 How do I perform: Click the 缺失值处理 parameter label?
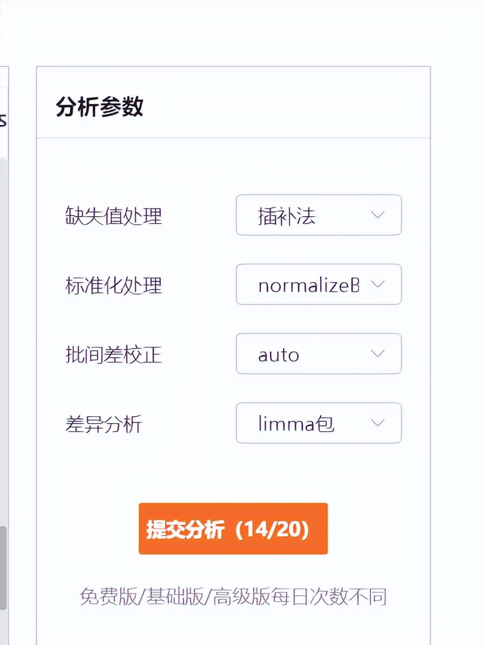(x=113, y=215)
